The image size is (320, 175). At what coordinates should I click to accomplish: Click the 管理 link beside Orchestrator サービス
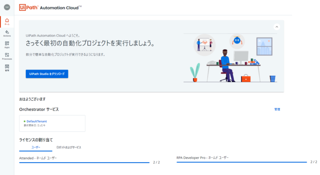click(277, 109)
